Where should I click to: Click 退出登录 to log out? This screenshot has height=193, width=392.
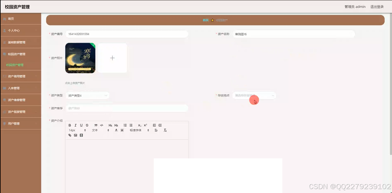point(377,6)
